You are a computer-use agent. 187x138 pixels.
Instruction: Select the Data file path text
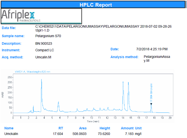pyautogui.click(x=103, y=28)
